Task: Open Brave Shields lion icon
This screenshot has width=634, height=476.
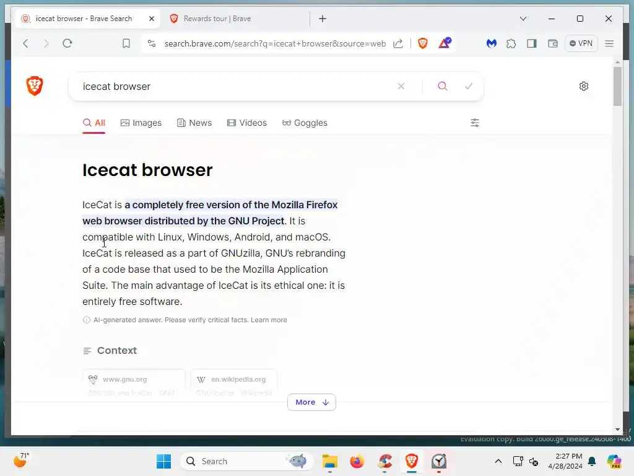Action: [x=423, y=43]
